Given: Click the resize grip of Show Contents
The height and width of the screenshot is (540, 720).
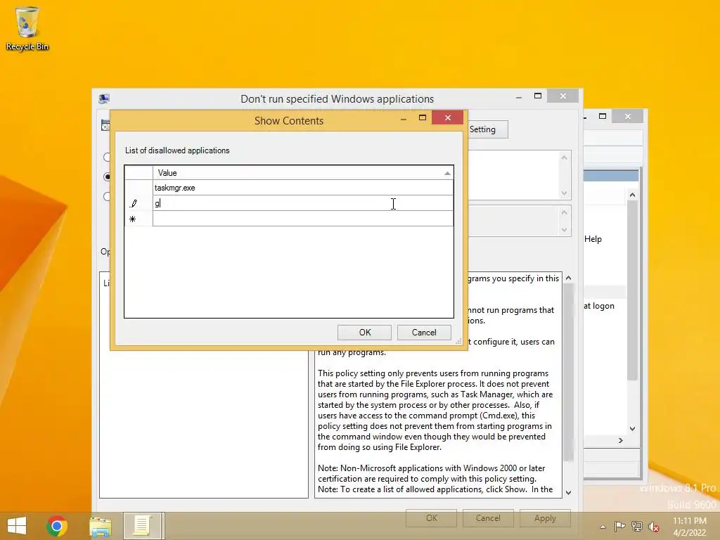Looking at the screenshot, I should (458, 341).
